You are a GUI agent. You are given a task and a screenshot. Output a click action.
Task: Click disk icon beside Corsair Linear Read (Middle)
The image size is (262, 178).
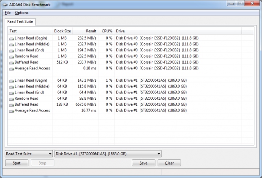(x=11, y=44)
